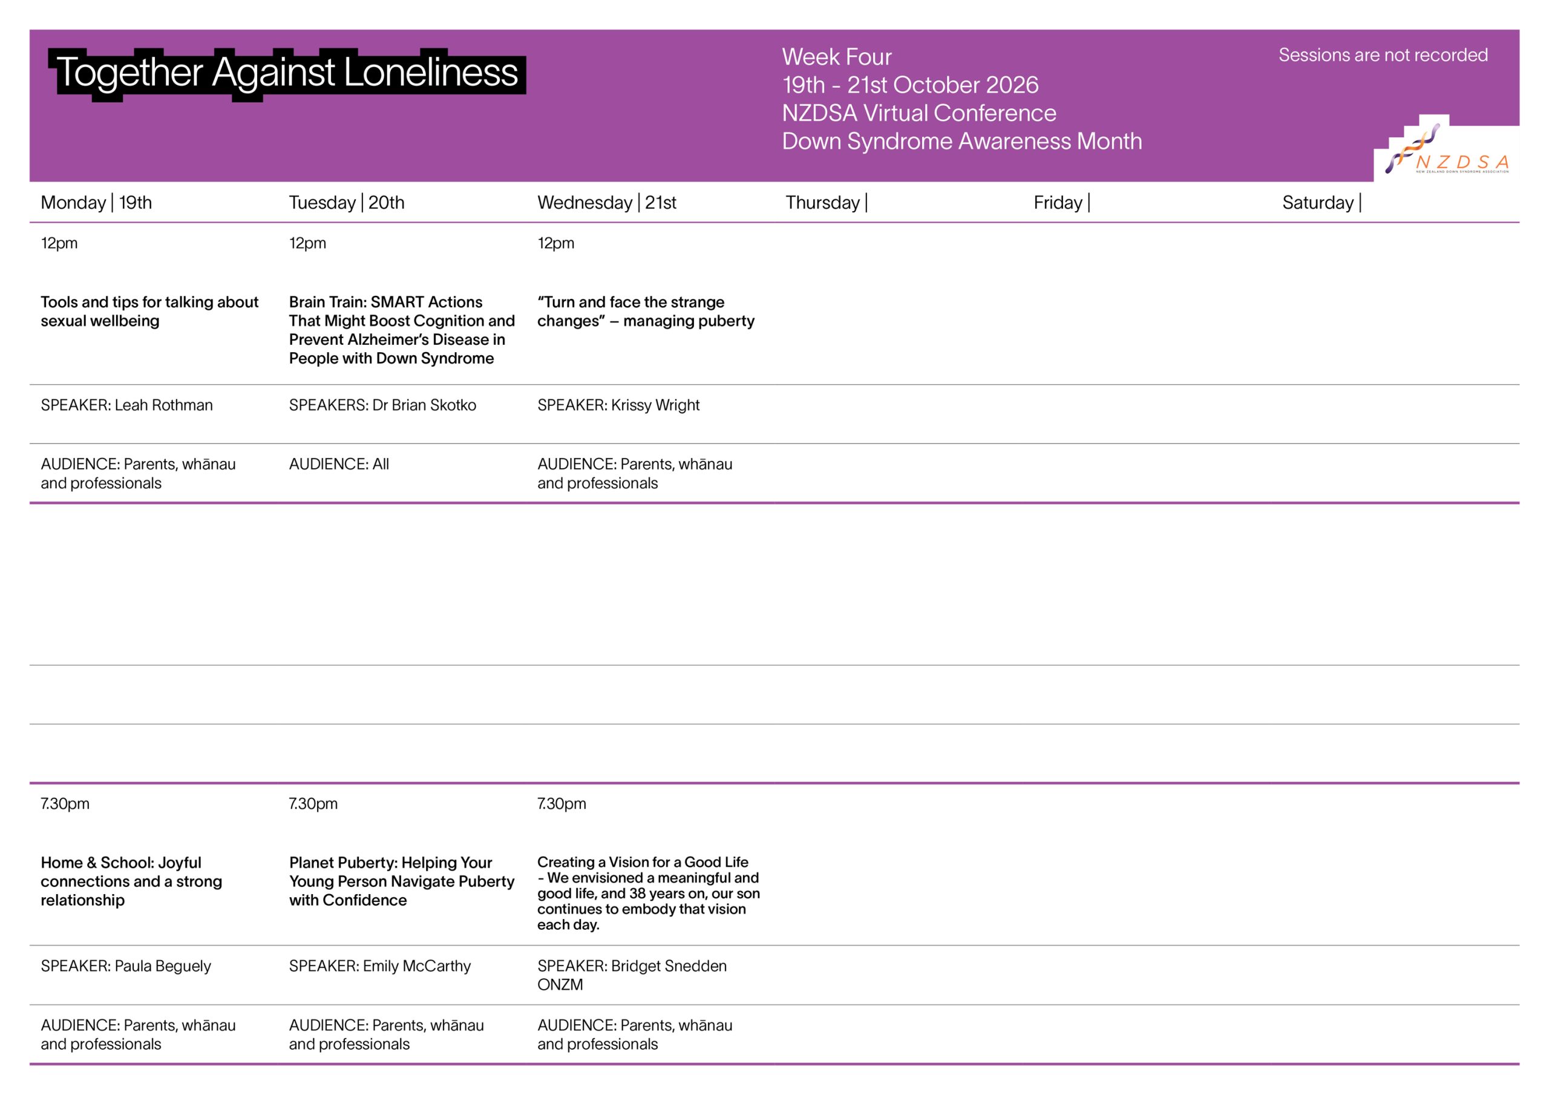The width and height of the screenshot is (1549, 1095).
Task: Click speaker Paula Beguely
Action: [x=163, y=966]
